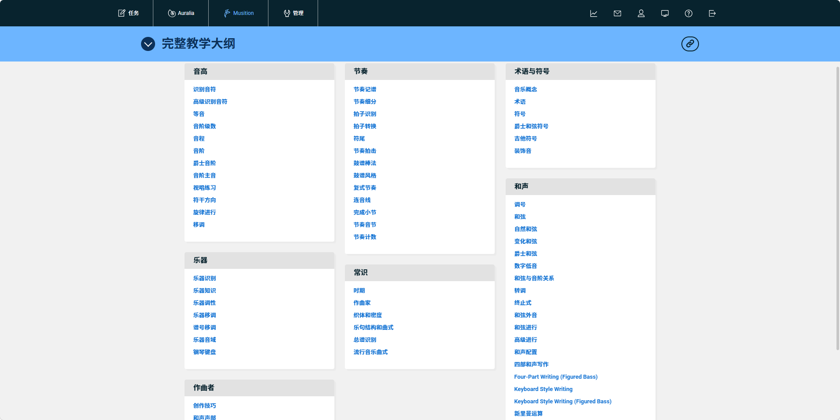Open the 创作技巧 topic
This screenshot has height=420, width=840.
point(204,406)
